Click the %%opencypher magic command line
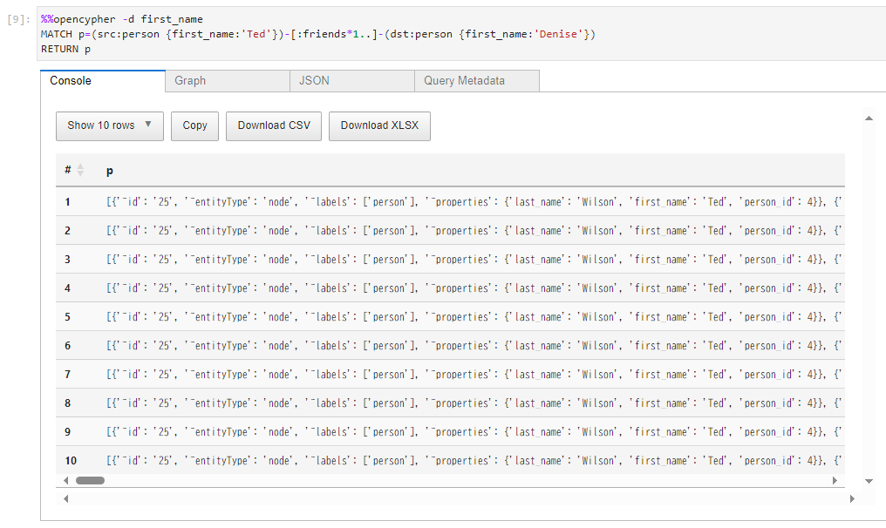 pyautogui.click(x=122, y=19)
